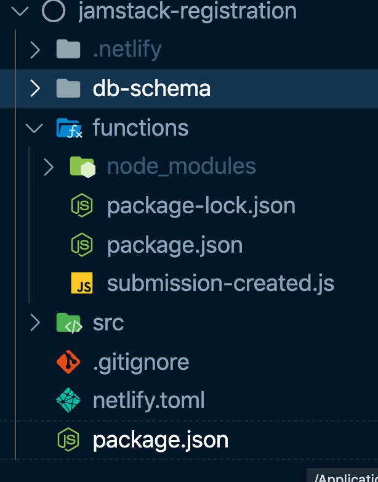Expand the node_modules folder chevron
This screenshot has width=378, height=482.
click(x=49, y=167)
